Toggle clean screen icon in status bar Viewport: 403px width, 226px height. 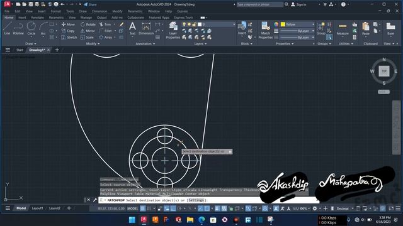391,208
